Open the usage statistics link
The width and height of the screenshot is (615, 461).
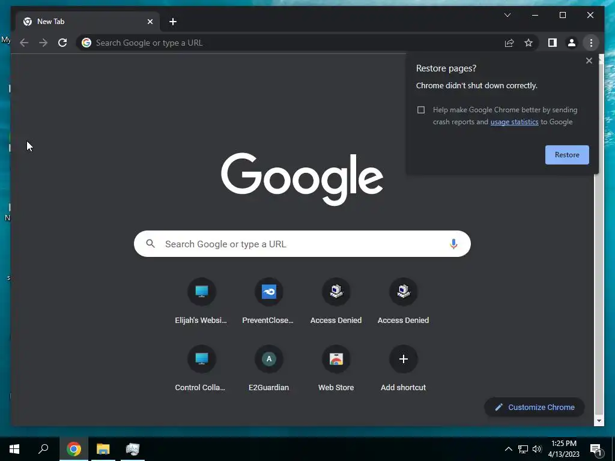coord(514,122)
